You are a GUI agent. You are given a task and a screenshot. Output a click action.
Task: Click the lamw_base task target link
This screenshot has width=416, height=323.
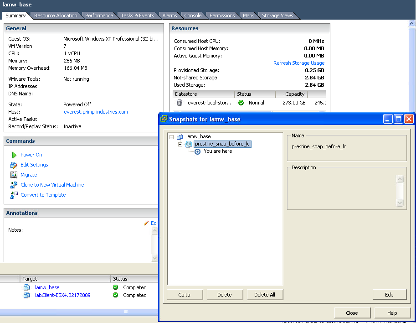coord(47,287)
